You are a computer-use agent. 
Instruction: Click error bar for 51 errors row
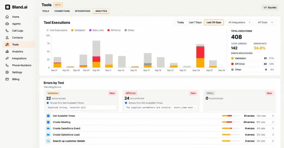231,116
